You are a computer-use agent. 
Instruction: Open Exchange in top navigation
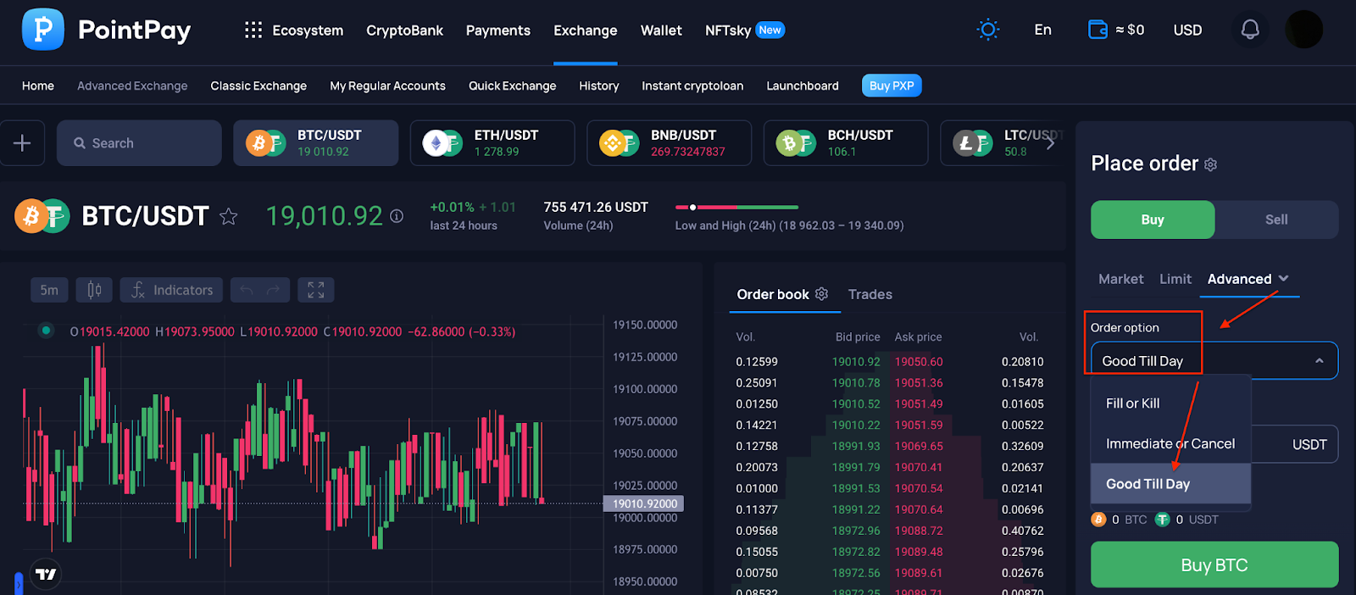(x=586, y=31)
